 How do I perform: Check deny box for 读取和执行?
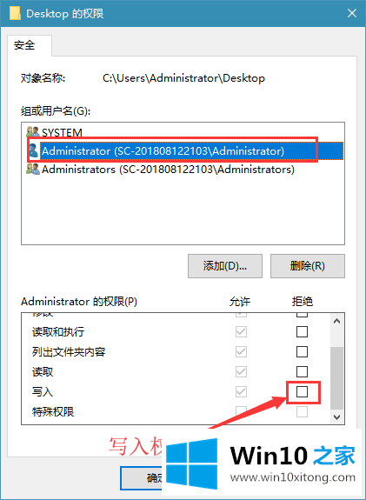point(302,332)
